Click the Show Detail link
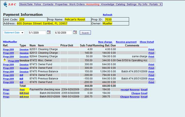This screenshot has width=185, height=117. tap(147, 42)
